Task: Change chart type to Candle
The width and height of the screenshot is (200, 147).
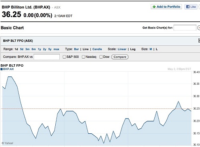Action: (x=97, y=49)
